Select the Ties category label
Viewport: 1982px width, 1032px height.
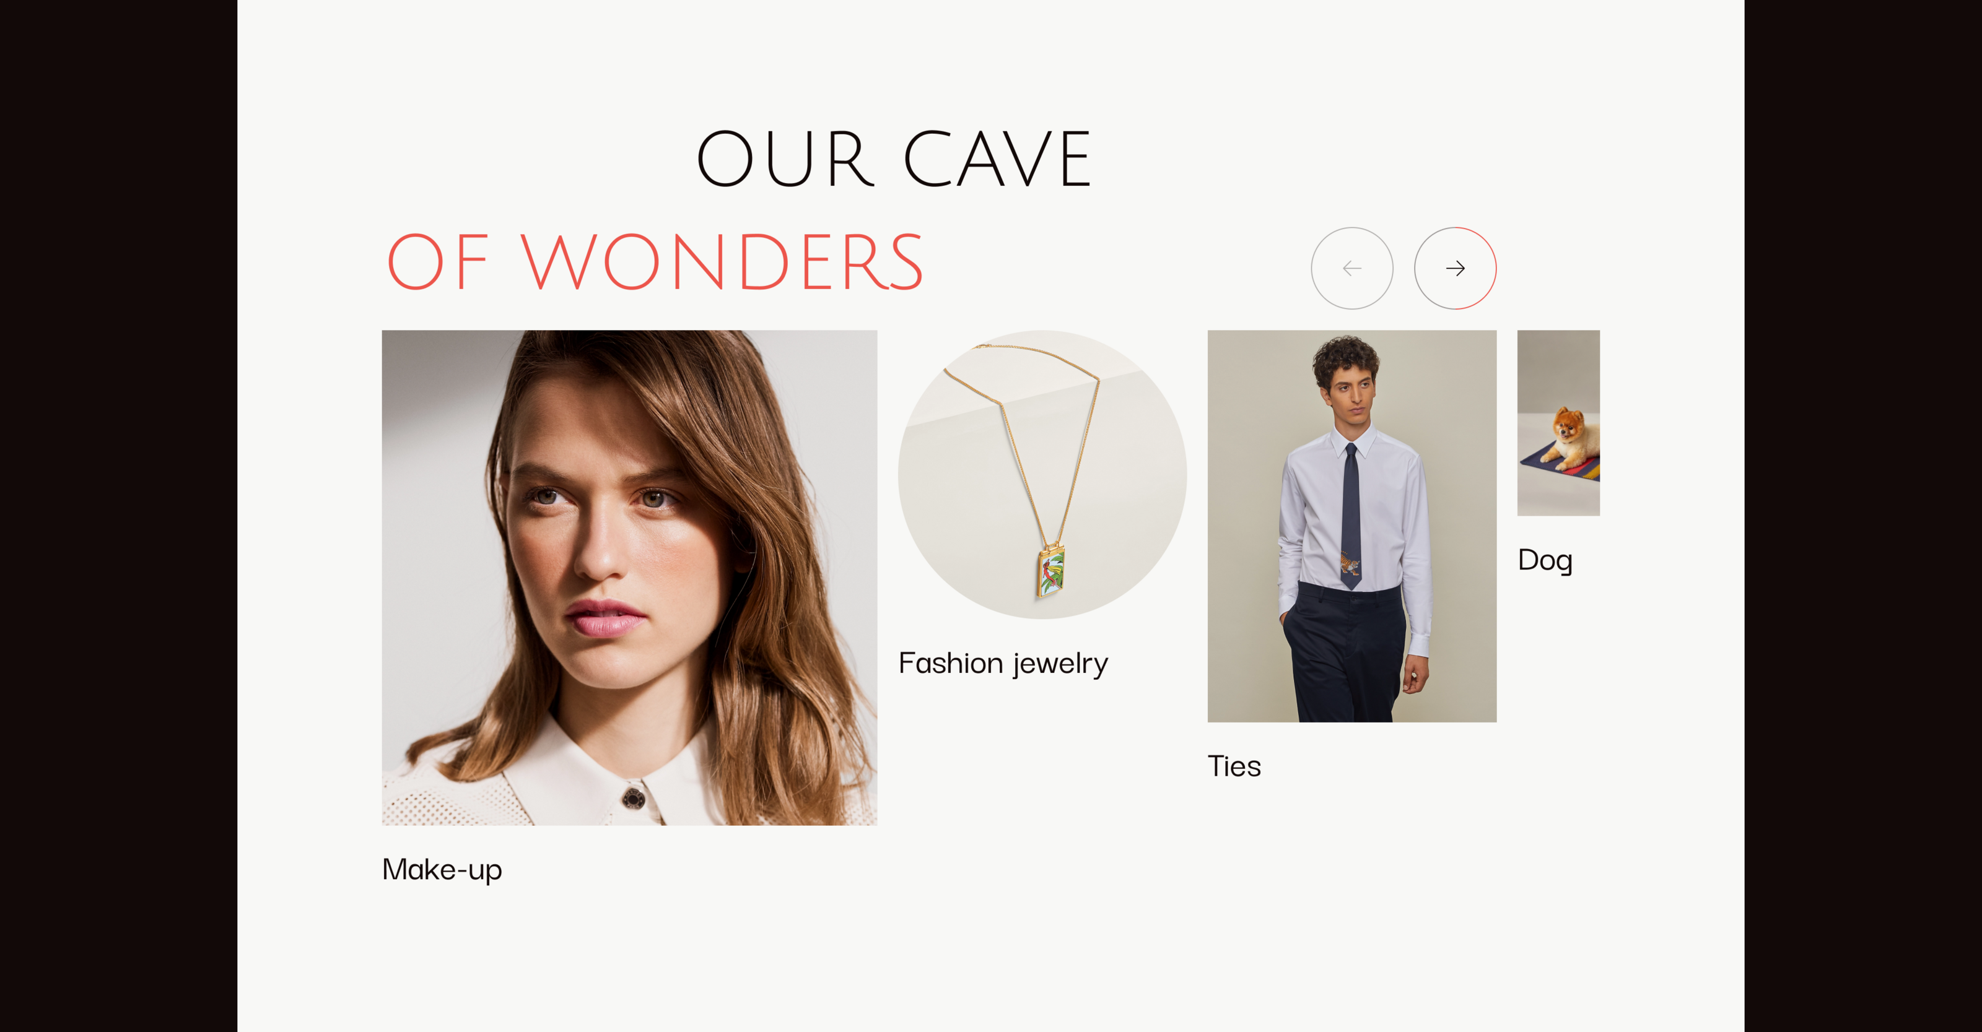pos(1234,766)
